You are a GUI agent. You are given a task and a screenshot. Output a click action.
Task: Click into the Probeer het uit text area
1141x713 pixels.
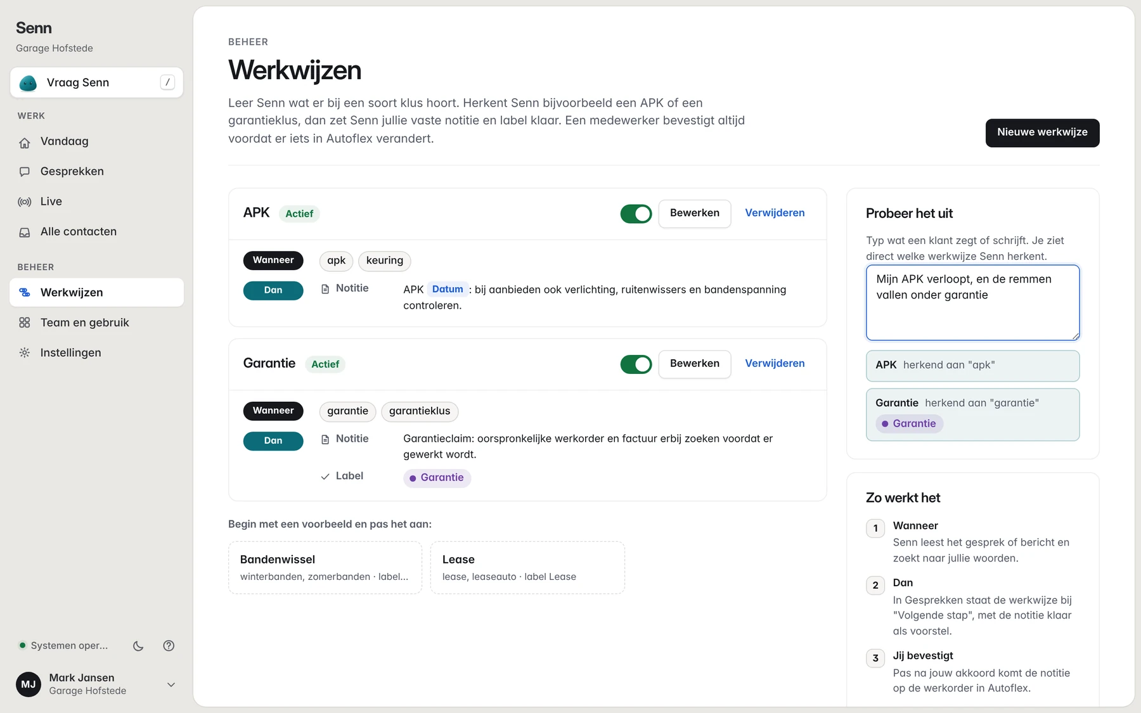[972, 302]
